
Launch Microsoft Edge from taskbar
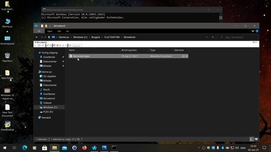(25, 148)
